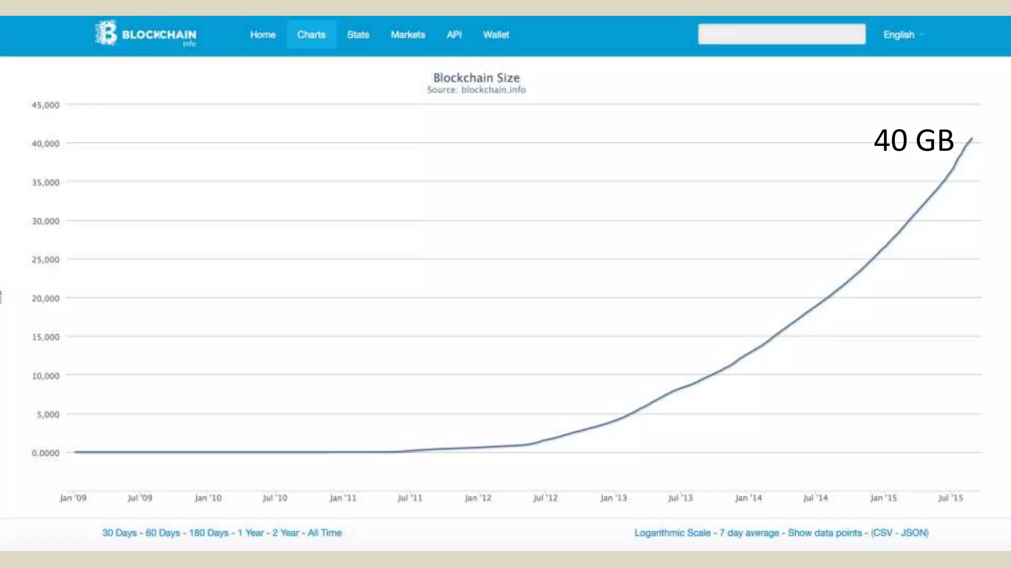Image resolution: width=1011 pixels, height=568 pixels.
Task: Open the Stats page
Action: (x=358, y=35)
